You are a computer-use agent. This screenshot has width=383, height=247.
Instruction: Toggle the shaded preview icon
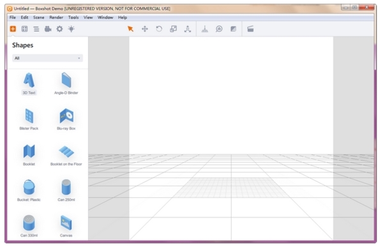(x=234, y=29)
